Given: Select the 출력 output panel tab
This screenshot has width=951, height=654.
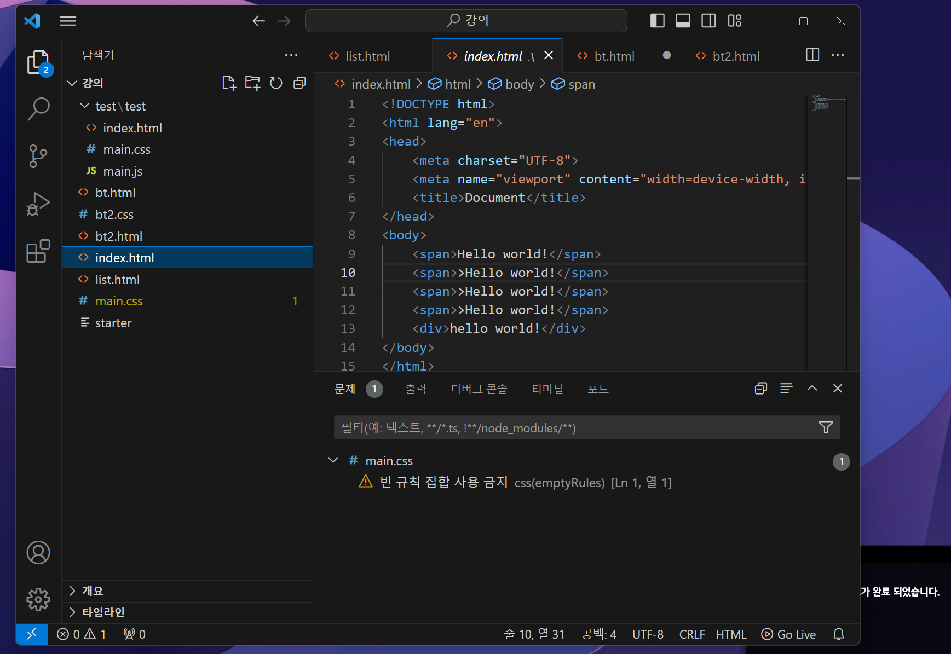Looking at the screenshot, I should [x=416, y=389].
